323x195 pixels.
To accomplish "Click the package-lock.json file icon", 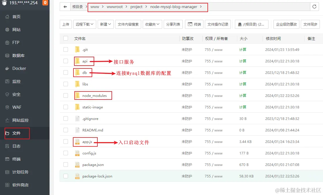I will tap(77, 176).
